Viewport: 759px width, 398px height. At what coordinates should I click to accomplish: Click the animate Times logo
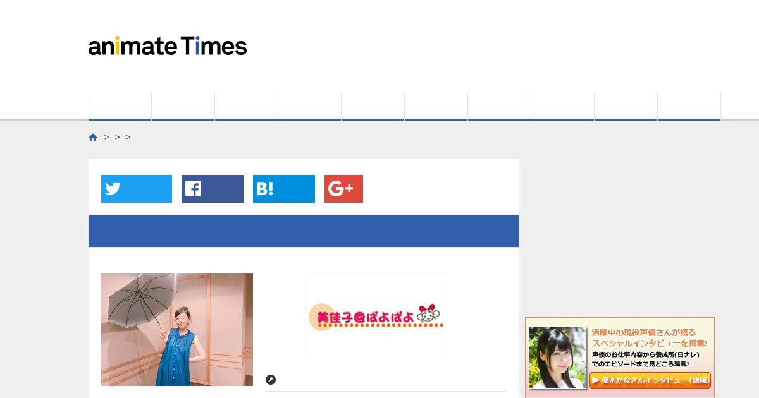coord(168,46)
